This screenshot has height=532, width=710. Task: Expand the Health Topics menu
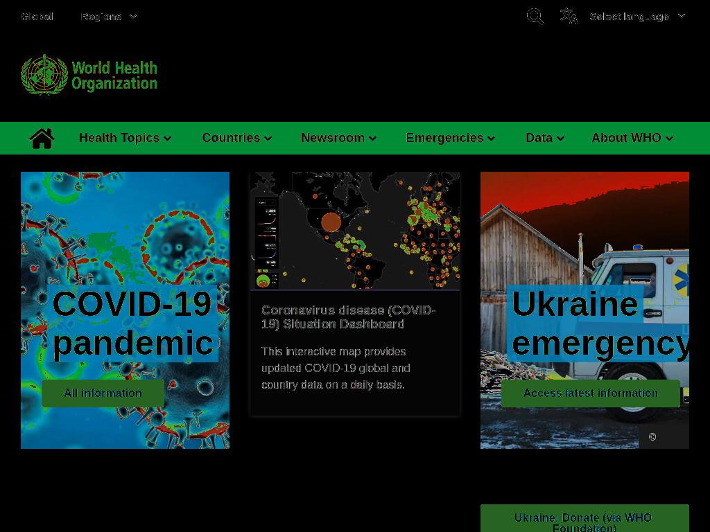click(125, 138)
